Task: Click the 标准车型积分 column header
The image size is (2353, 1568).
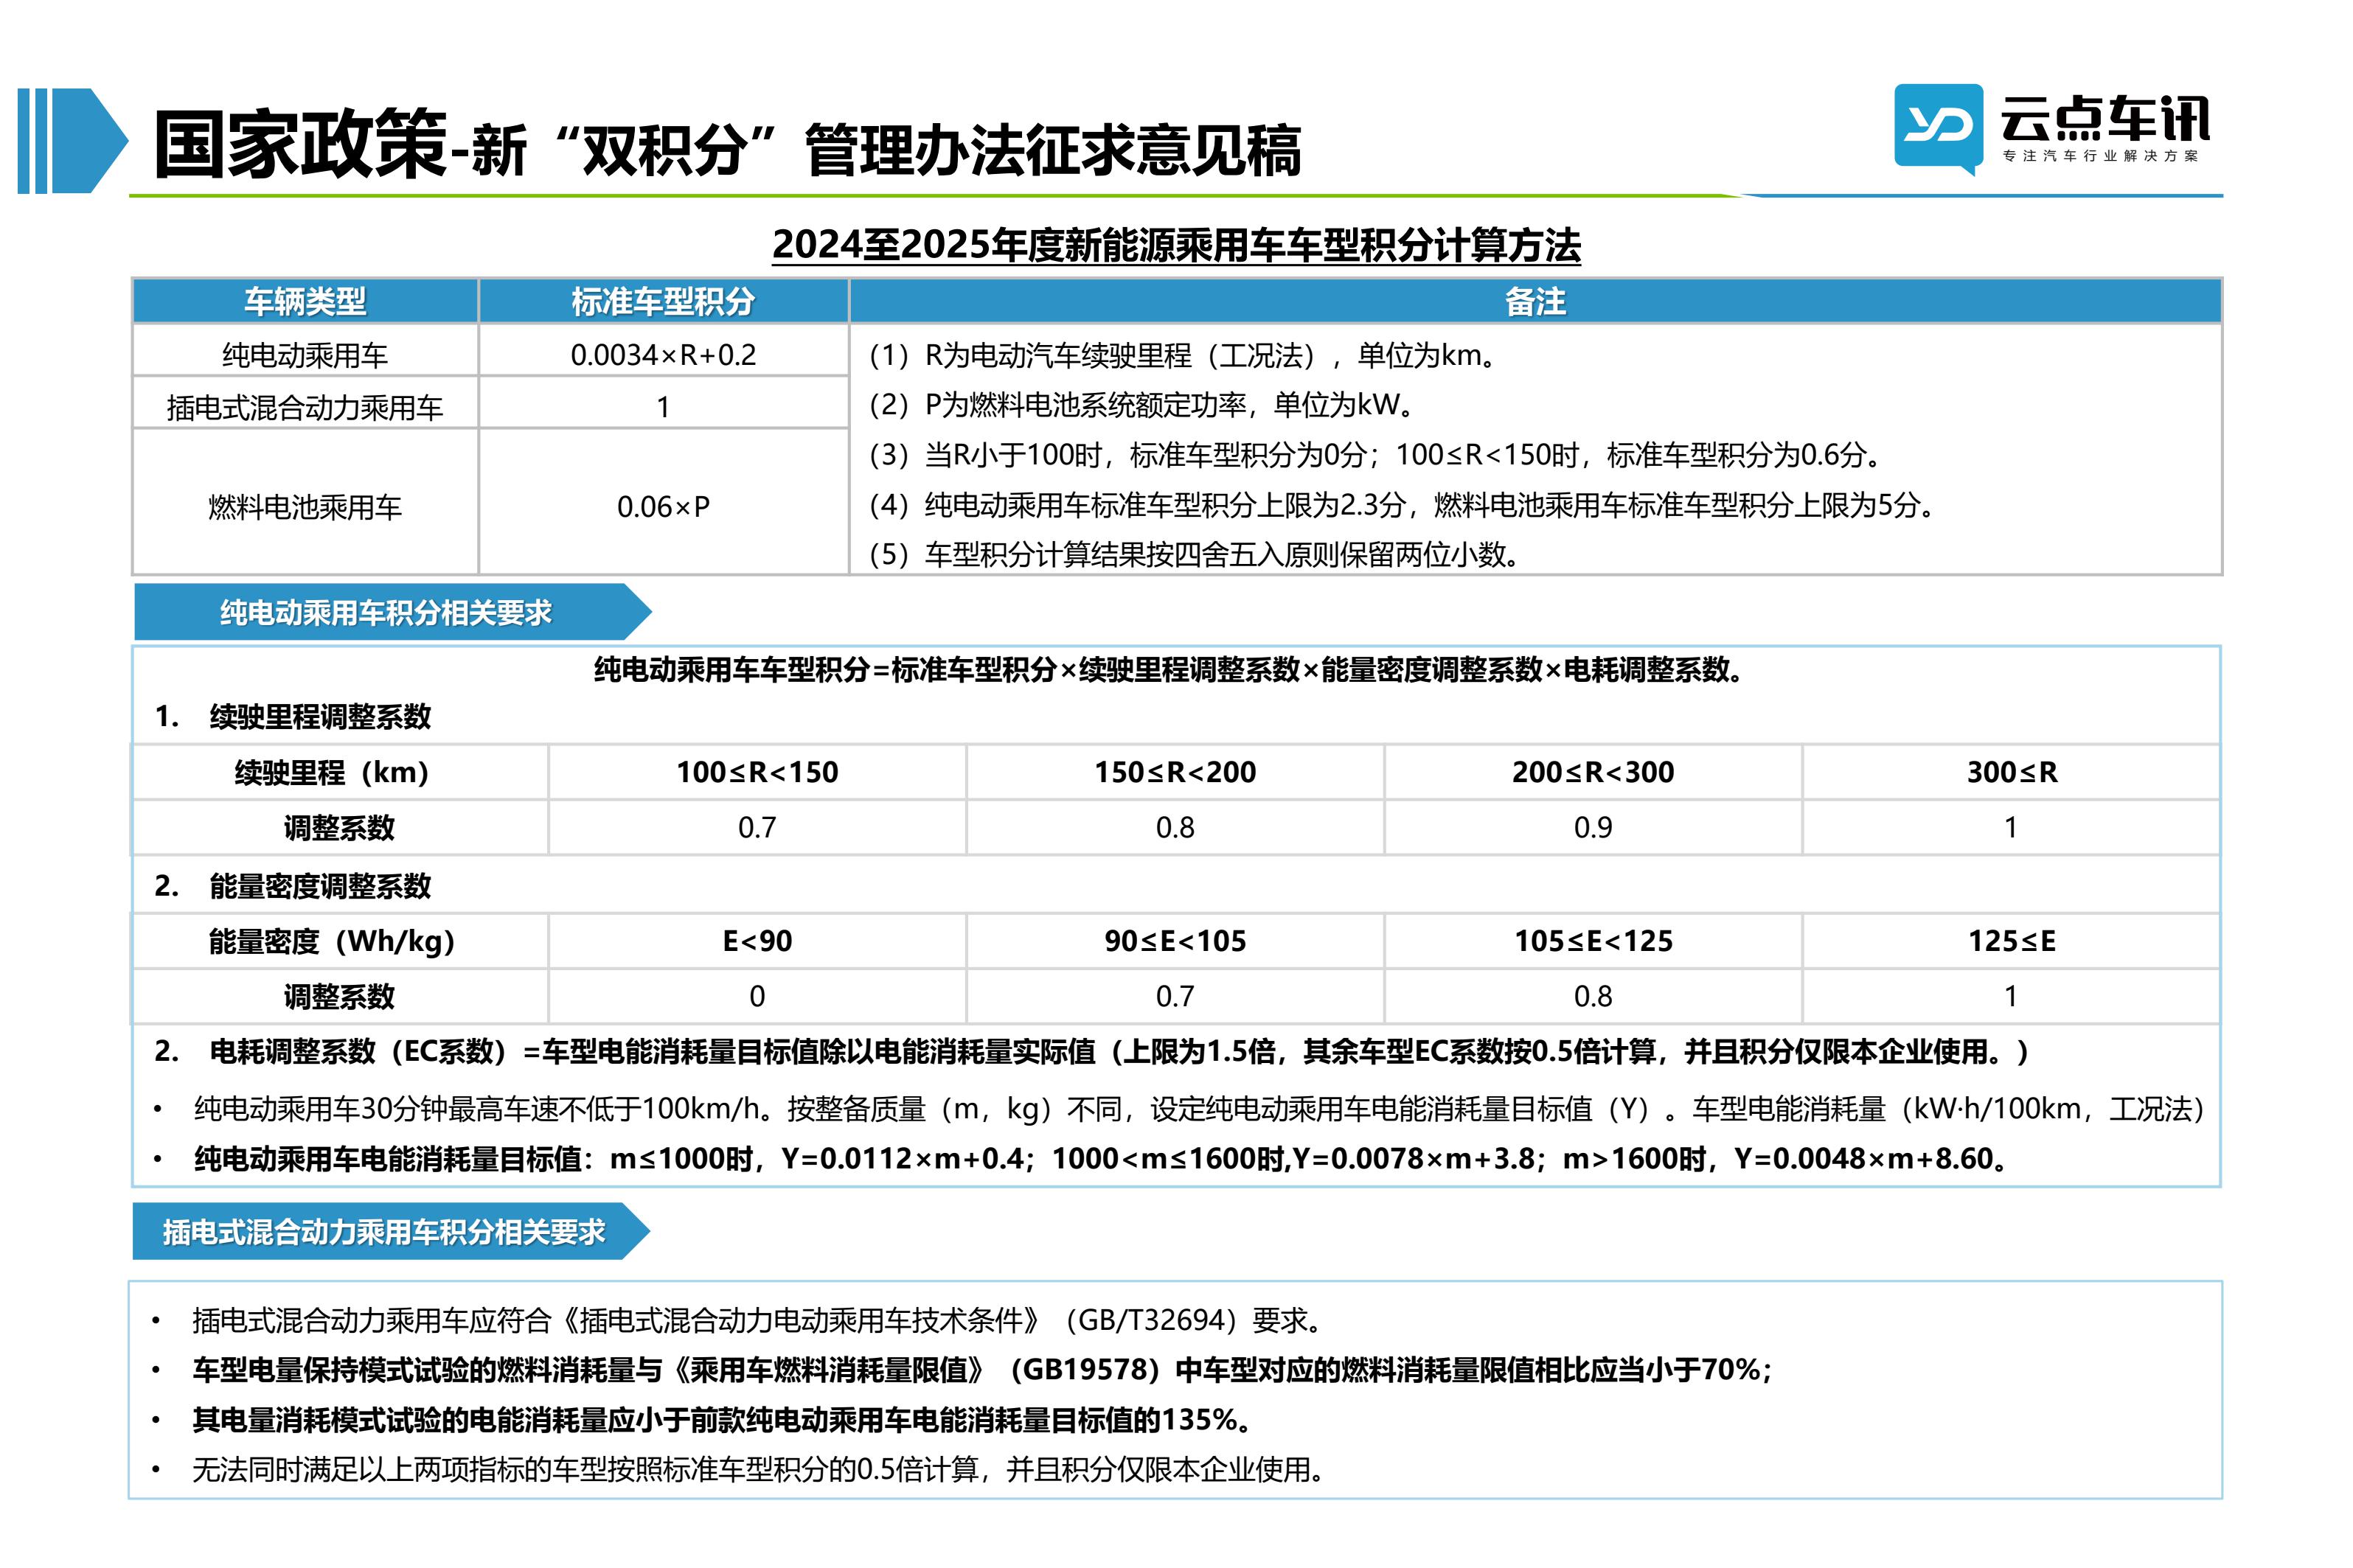Action: (663, 301)
